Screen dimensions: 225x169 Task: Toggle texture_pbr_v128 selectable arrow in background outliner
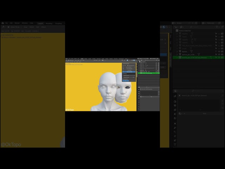[x=216, y=55]
